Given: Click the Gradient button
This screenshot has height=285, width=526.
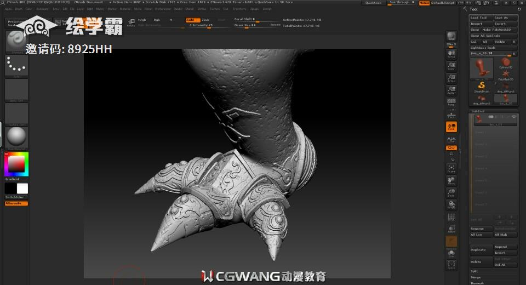Looking at the screenshot, I should point(16,179).
